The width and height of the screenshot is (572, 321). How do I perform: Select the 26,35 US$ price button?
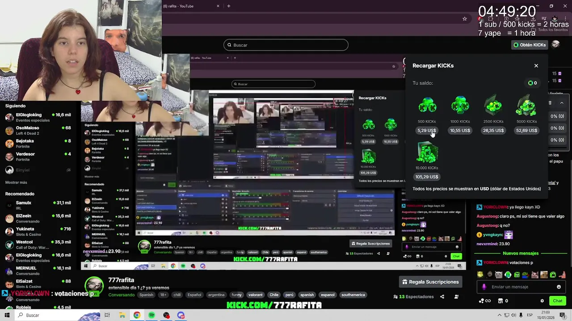coord(493,131)
